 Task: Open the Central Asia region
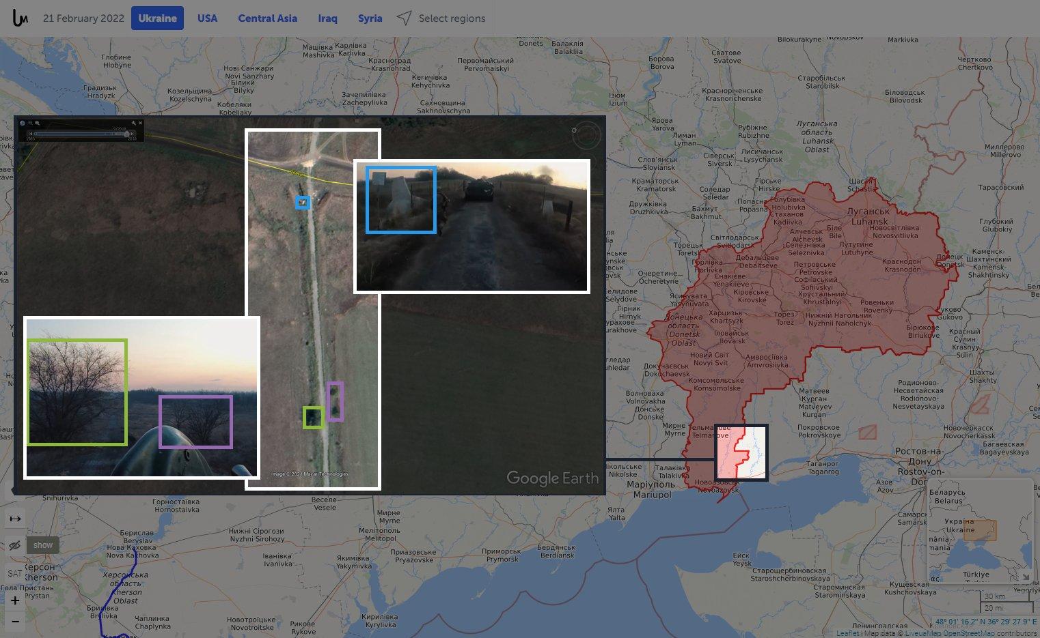tap(267, 18)
